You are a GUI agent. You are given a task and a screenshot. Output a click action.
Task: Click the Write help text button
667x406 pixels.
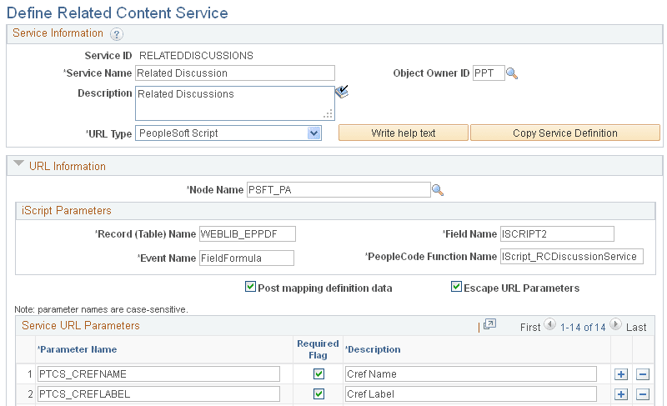pyautogui.click(x=404, y=133)
